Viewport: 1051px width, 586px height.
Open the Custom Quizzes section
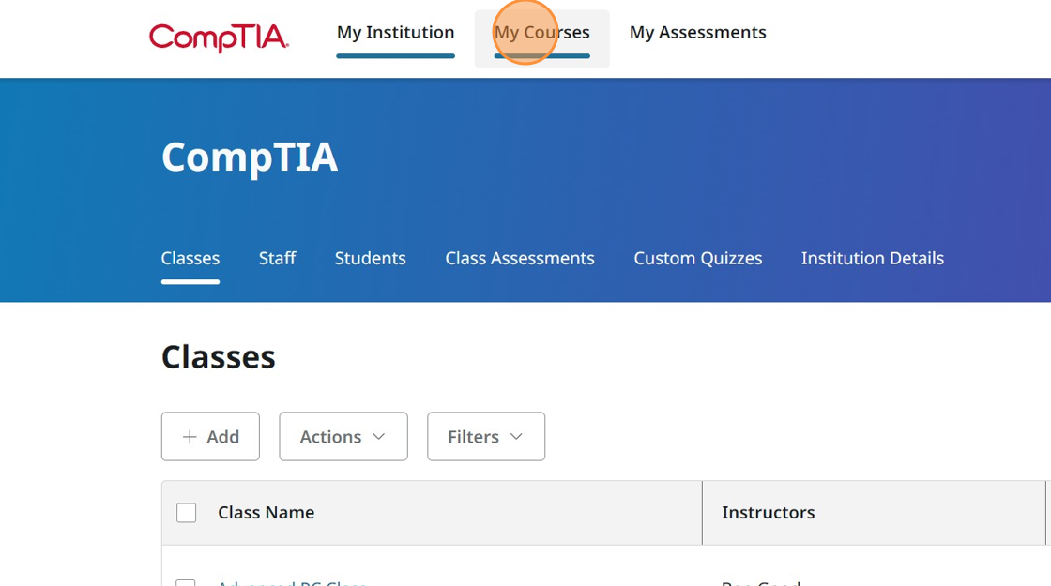click(x=697, y=258)
